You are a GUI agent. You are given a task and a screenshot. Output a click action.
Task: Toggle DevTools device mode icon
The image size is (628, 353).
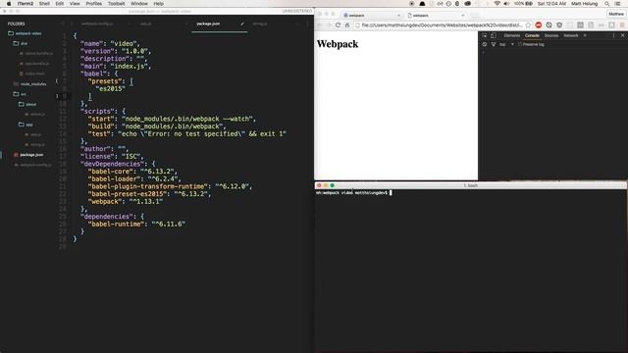tap(493, 35)
